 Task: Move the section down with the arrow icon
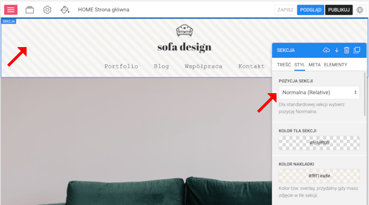pos(337,50)
